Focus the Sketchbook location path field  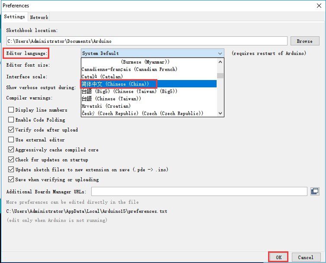(x=147, y=41)
